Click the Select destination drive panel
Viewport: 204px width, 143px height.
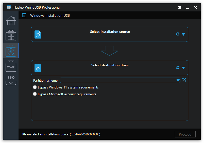(x=110, y=68)
